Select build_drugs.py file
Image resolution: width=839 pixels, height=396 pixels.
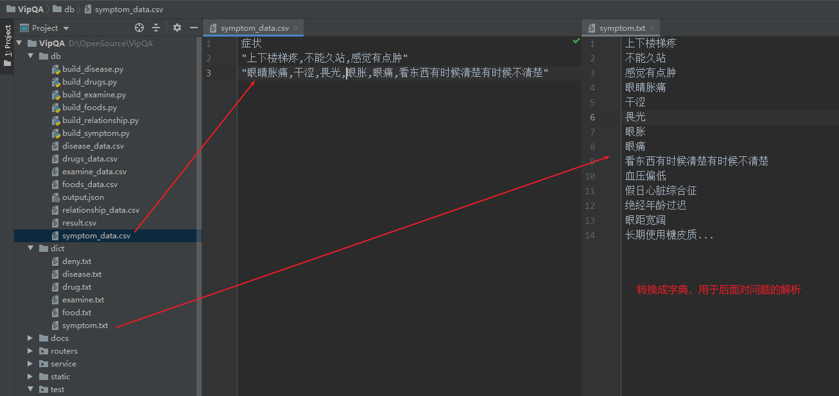click(x=89, y=82)
